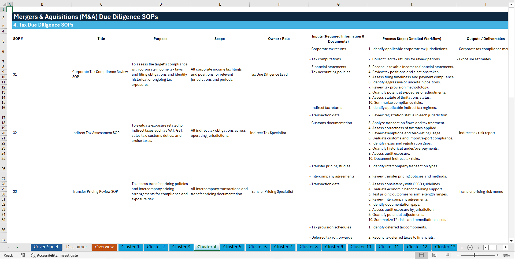515x259 pixels.
Task: Open Page Break Preview
Action: 448,255
